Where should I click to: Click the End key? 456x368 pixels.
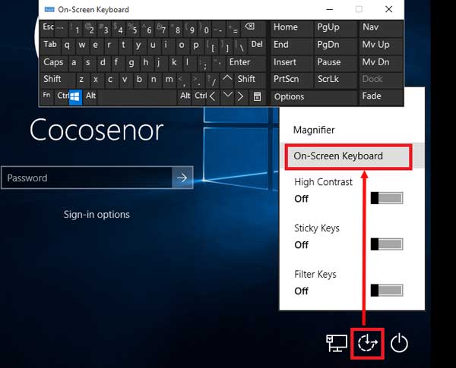point(292,46)
